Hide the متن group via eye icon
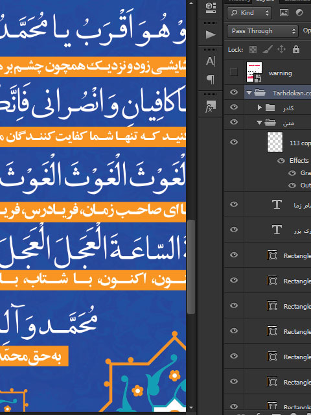311x415 pixels. pos(234,122)
